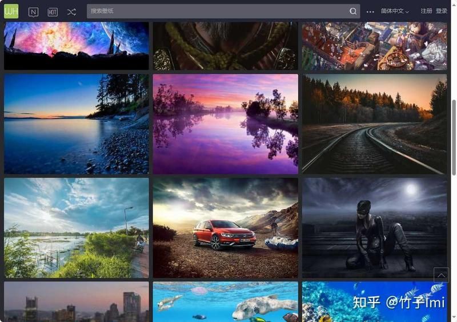
Task: Click the 注册 register link
Action: 426,11
